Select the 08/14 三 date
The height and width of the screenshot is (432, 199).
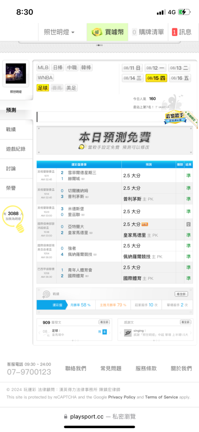[133, 78]
